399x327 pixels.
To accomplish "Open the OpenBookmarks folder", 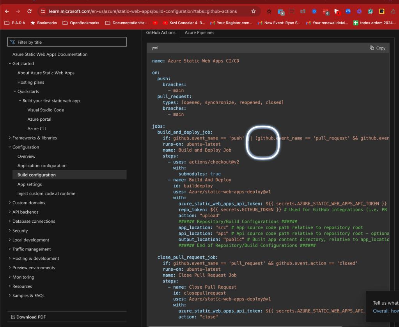I will click(81, 23).
